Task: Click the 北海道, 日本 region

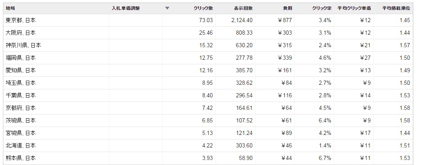Action: 21,146
